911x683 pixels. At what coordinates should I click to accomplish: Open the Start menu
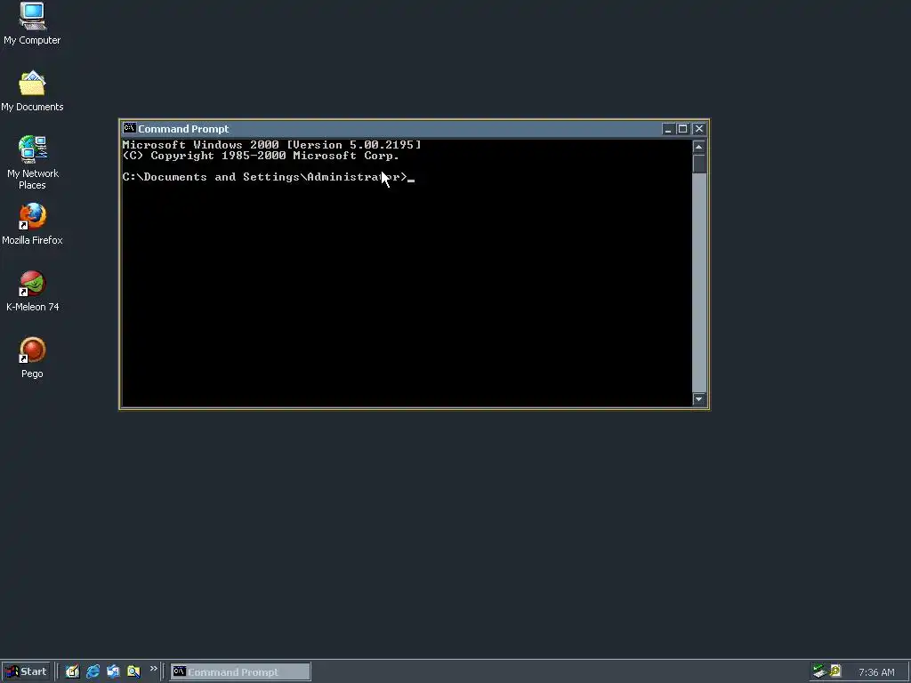click(26, 671)
